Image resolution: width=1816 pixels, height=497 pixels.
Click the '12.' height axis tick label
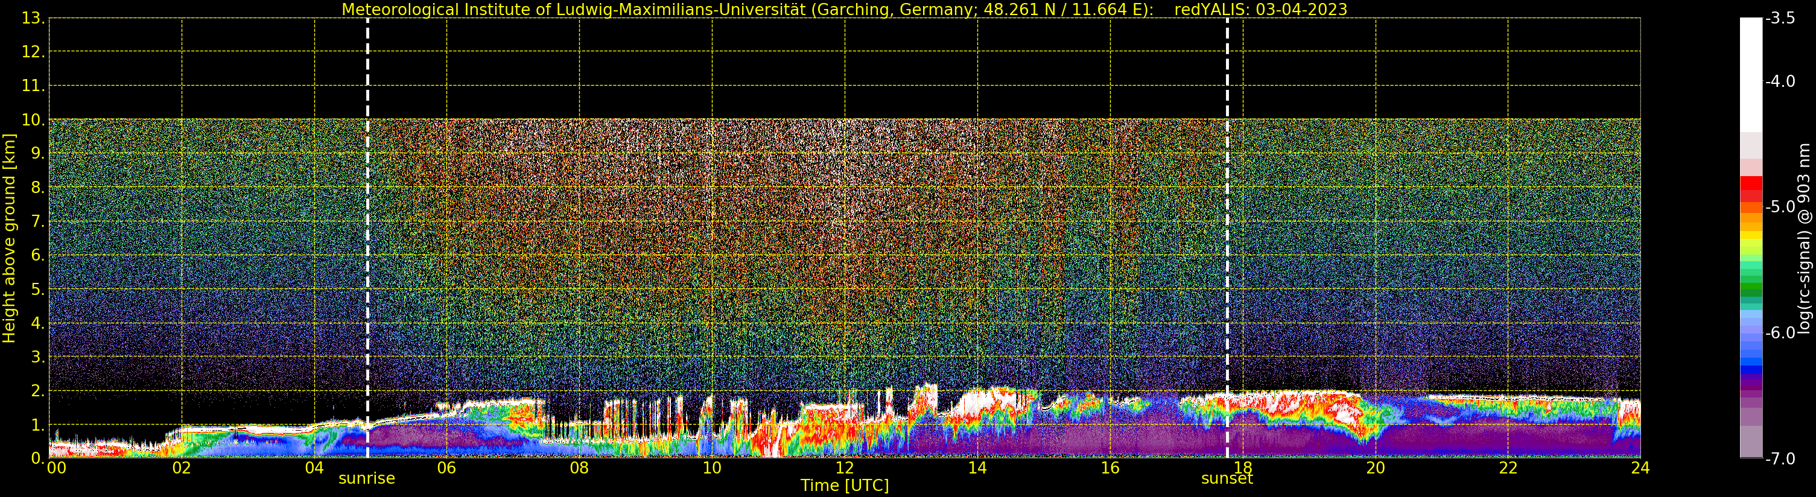click(x=33, y=51)
